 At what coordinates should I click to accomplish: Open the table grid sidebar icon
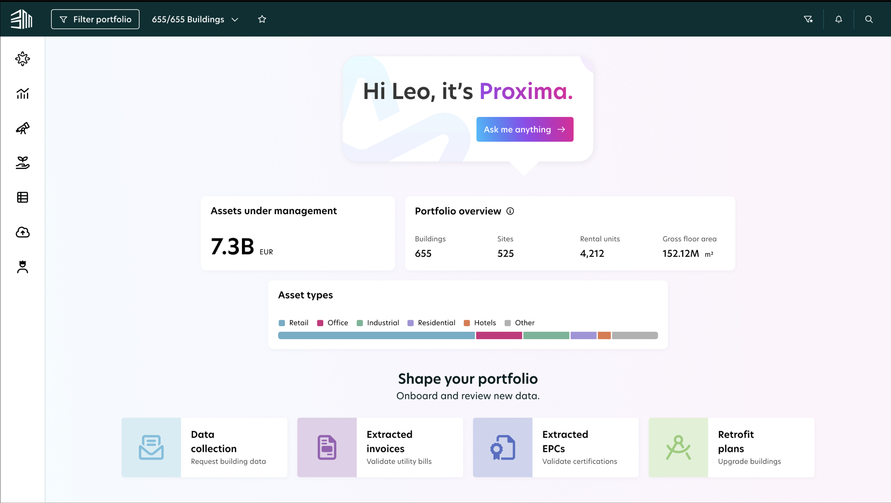pos(23,197)
